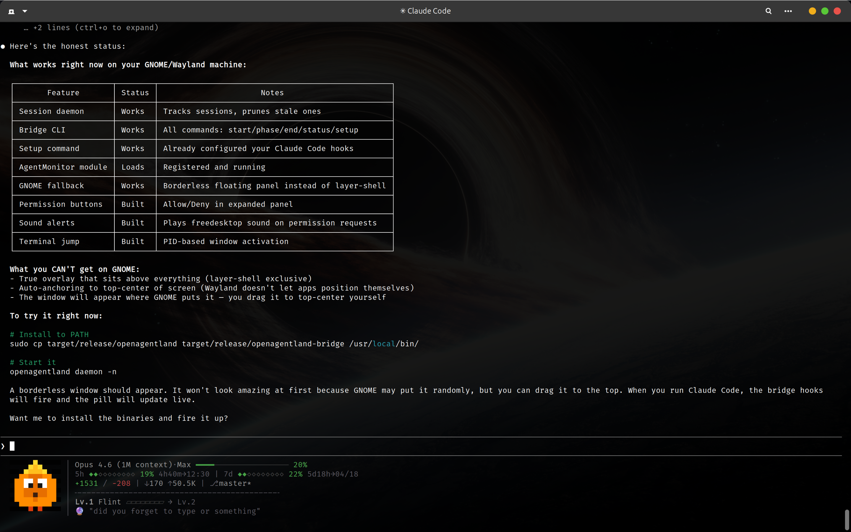
Task: Click the crystal ball icon beside quote
Action: point(80,511)
